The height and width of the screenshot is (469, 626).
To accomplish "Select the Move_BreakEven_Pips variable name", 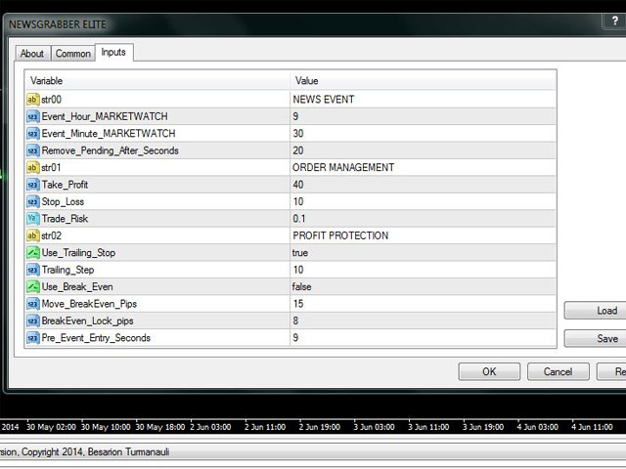I will tap(89, 304).
